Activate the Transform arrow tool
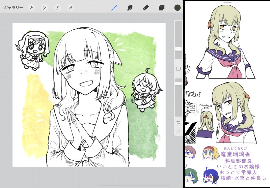The width and height of the screenshot is (270, 188). (x=71, y=8)
